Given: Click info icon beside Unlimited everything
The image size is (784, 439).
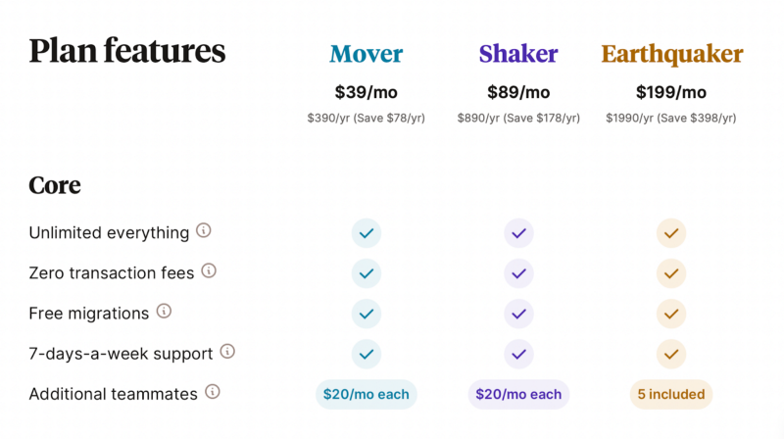Looking at the screenshot, I should (204, 231).
